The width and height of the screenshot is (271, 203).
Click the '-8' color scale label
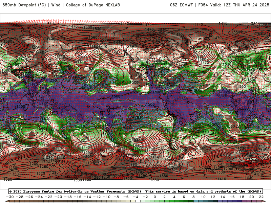pos(116,197)
